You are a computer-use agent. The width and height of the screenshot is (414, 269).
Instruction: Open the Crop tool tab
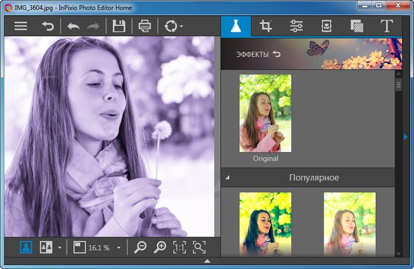[x=266, y=26]
